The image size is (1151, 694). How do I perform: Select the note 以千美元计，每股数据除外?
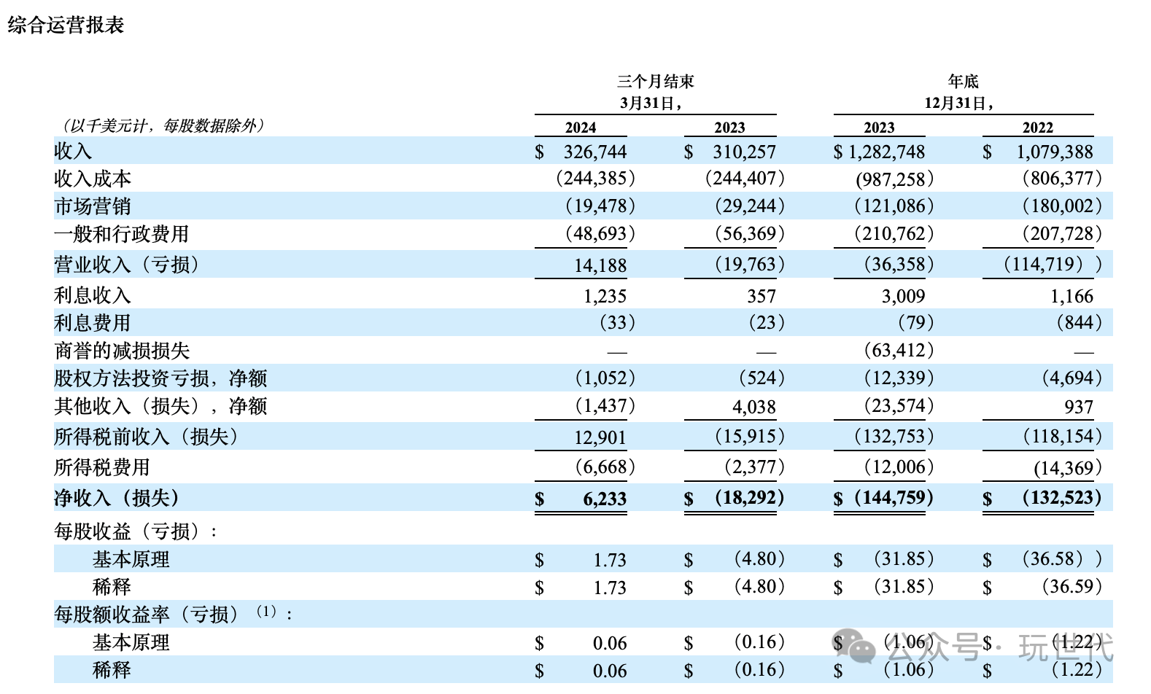tap(163, 125)
